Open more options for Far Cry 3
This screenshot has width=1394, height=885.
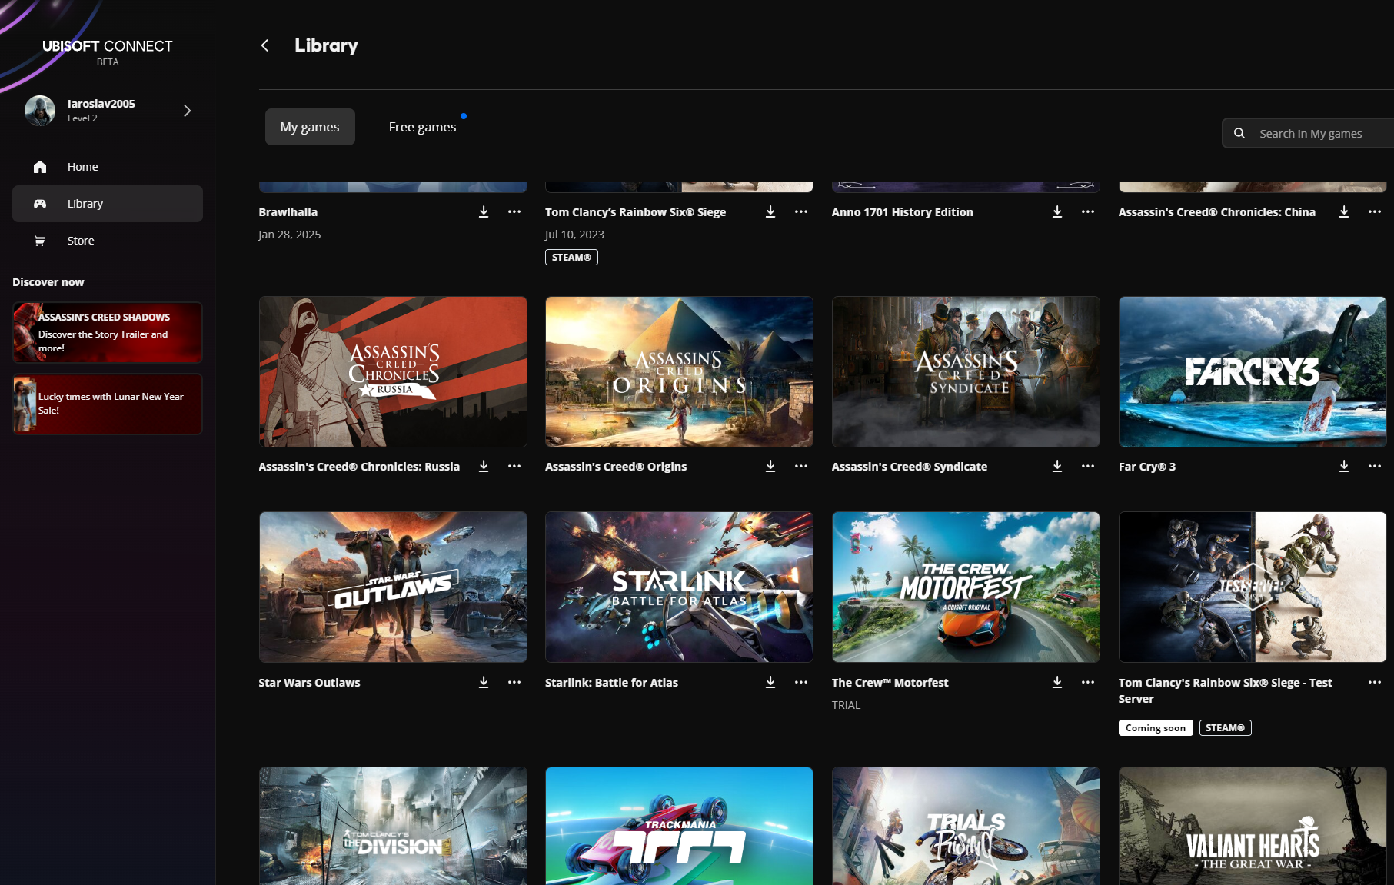[x=1375, y=466]
